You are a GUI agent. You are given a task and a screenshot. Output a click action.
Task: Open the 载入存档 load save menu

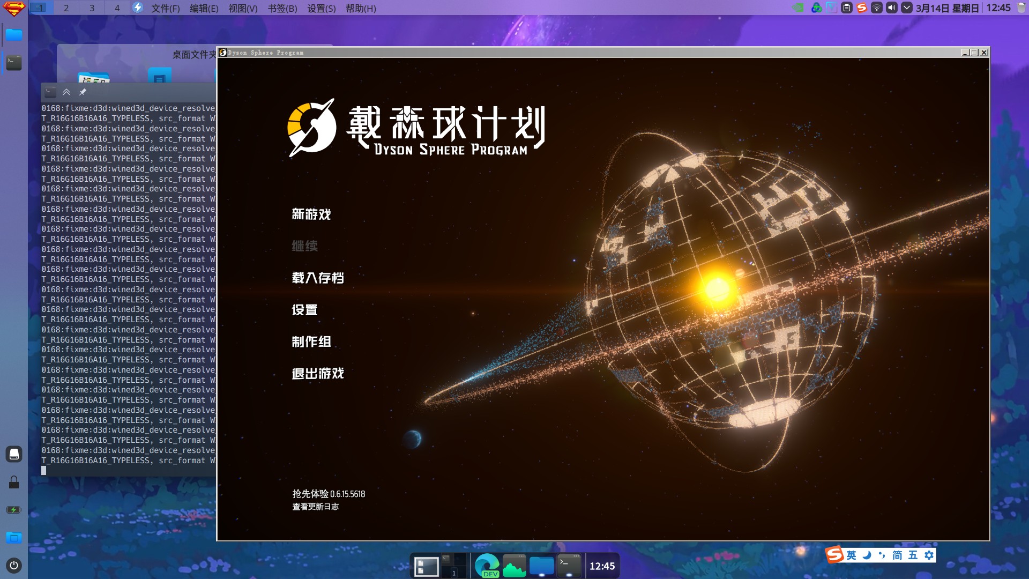pyautogui.click(x=317, y=278)
